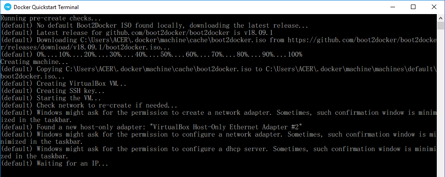Click the 'Check network to re-create' line
The height and width of the screenshot is (177, 445).
point(89,105)
